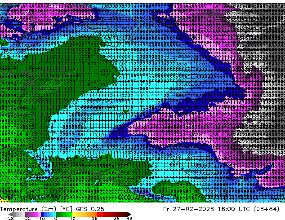
Task: Select the bright red swatch above 26
Action: [x=98, y=214]
